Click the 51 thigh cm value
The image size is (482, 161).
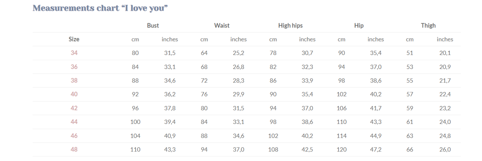pos(410,53)
